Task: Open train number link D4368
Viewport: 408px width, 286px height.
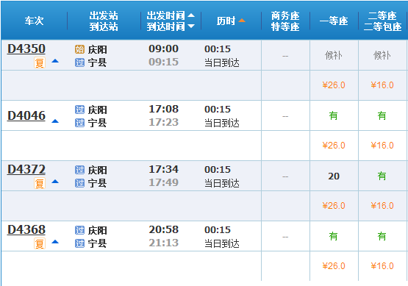Action: (x=26, y=230)
